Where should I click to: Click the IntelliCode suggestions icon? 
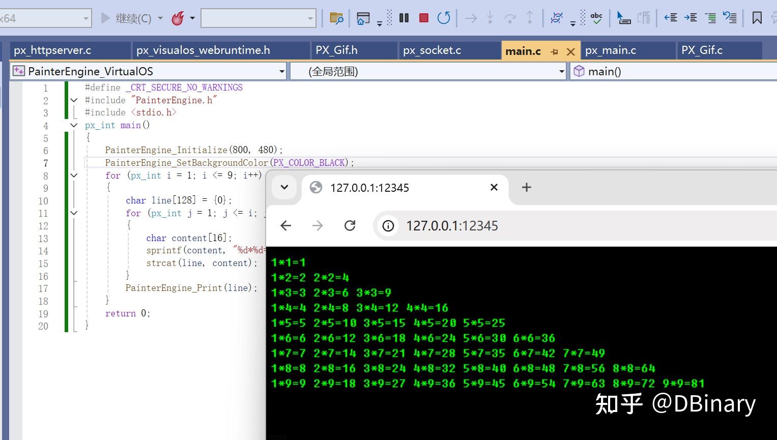pyautogui.click(x=557, y=18)
